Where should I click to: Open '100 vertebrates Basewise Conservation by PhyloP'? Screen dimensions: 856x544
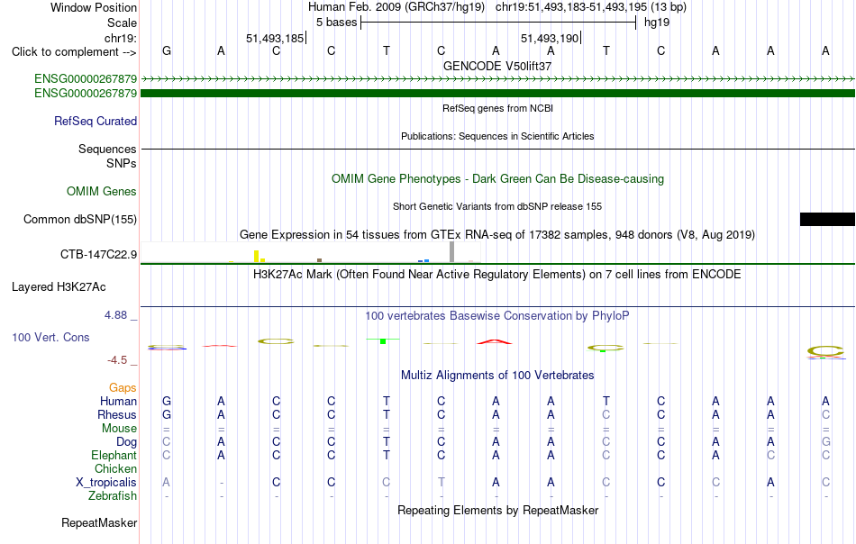[x=497, y=316]
